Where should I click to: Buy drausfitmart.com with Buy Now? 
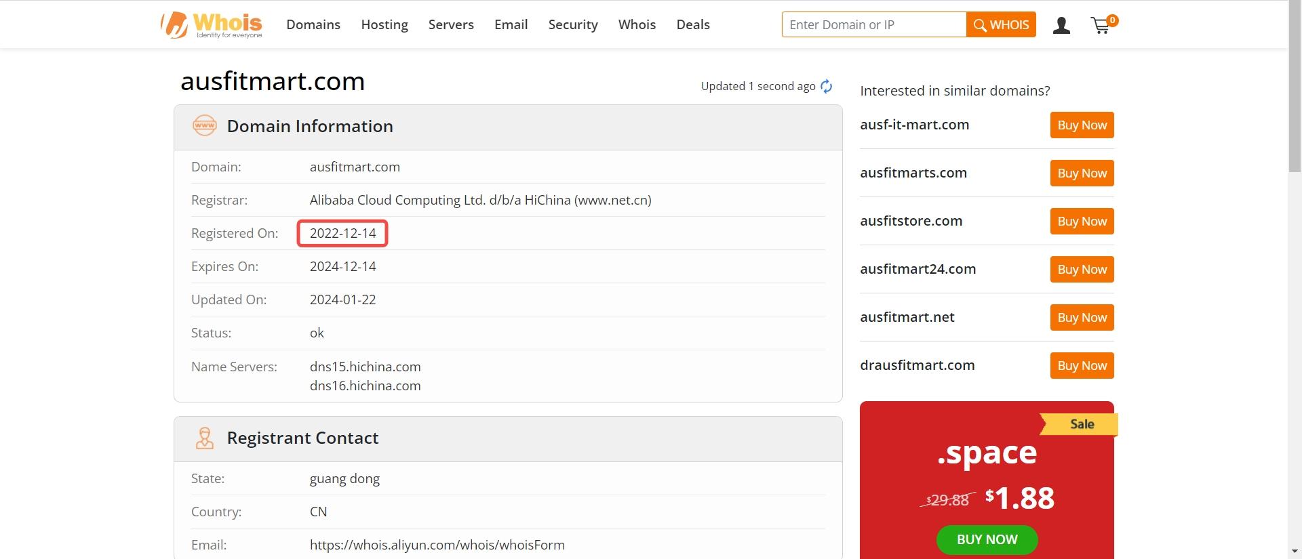point(1082,365)
